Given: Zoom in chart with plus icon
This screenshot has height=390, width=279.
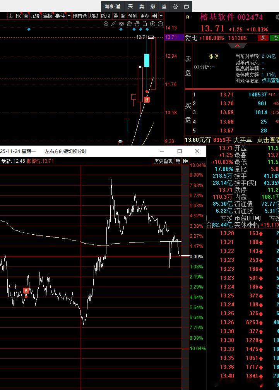Looking at the screenshot, I should point(152,24).
